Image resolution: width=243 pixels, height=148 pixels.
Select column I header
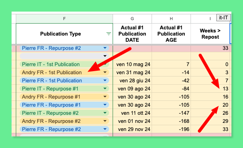(210, 19)
